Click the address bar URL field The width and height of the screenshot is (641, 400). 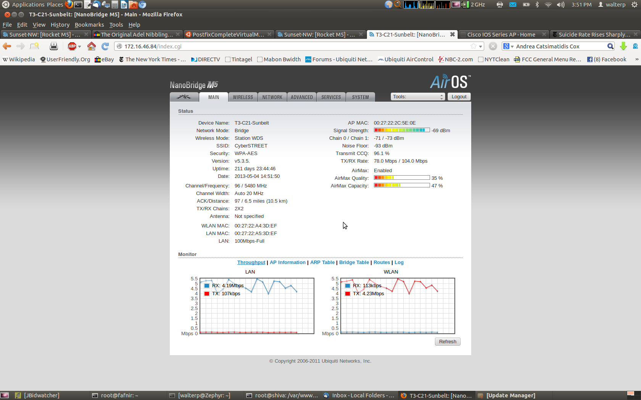pos(294,46)
